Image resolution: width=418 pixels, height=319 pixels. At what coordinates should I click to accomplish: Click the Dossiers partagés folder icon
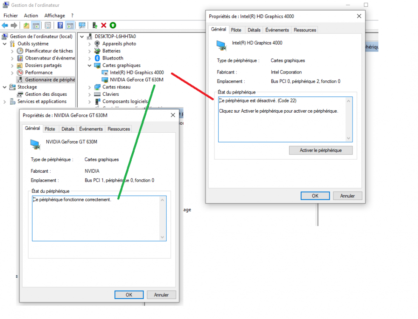[x=20, y=66]
